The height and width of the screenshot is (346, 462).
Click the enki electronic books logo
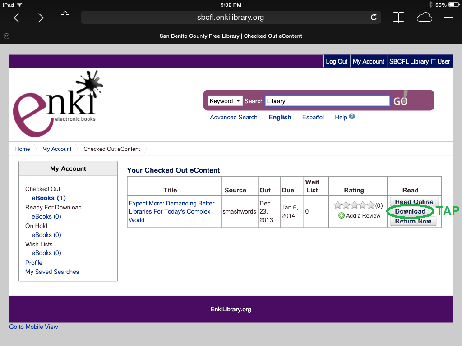(58, 104)
